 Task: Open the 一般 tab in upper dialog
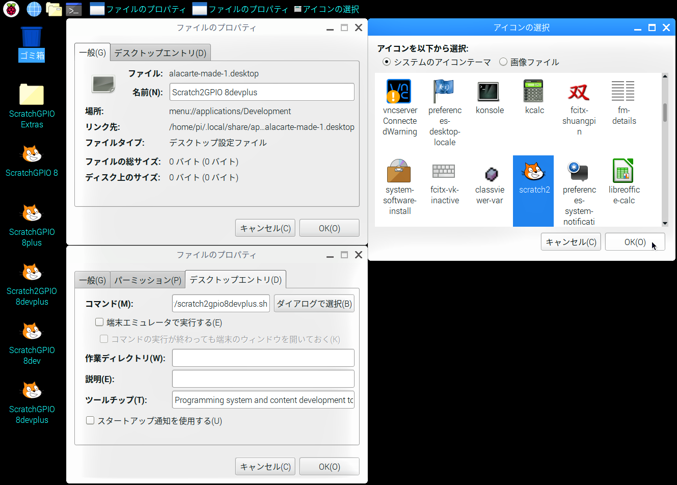pos(92,52)
